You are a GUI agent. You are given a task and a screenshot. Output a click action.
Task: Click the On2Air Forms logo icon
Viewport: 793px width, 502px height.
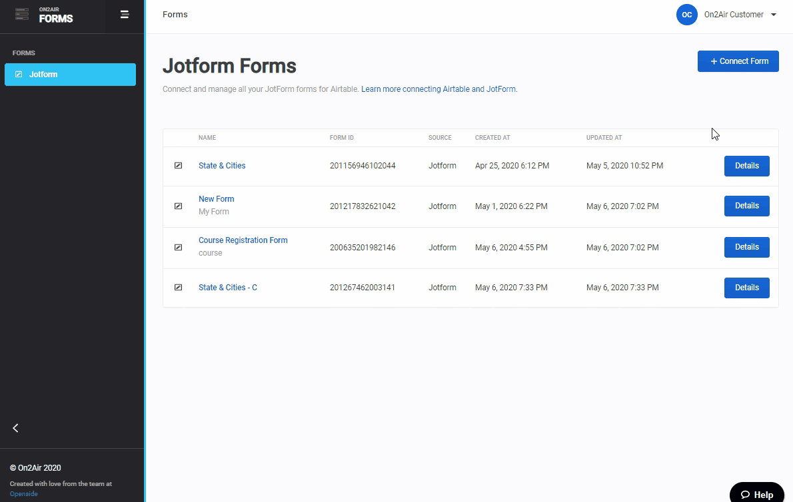tap(22, 15)
